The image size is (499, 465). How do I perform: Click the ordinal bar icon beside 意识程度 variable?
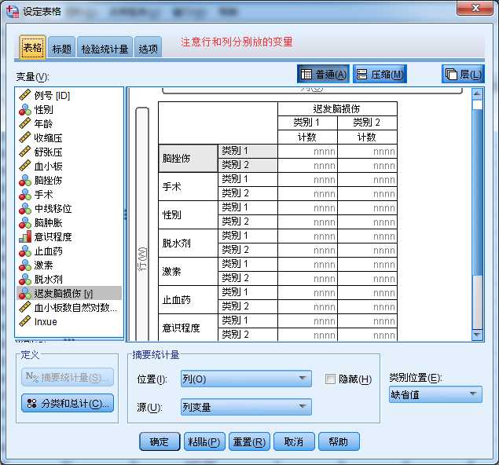click(x=25, y=236)
